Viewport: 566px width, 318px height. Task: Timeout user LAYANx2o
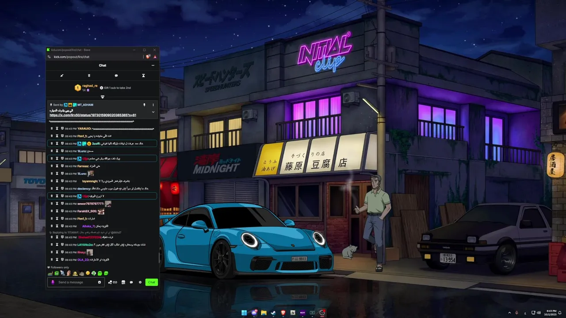click(x=57, y=245)
